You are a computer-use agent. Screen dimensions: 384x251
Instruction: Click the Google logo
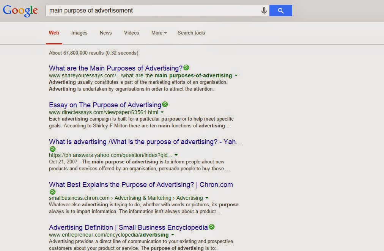(x=20, y=11)
